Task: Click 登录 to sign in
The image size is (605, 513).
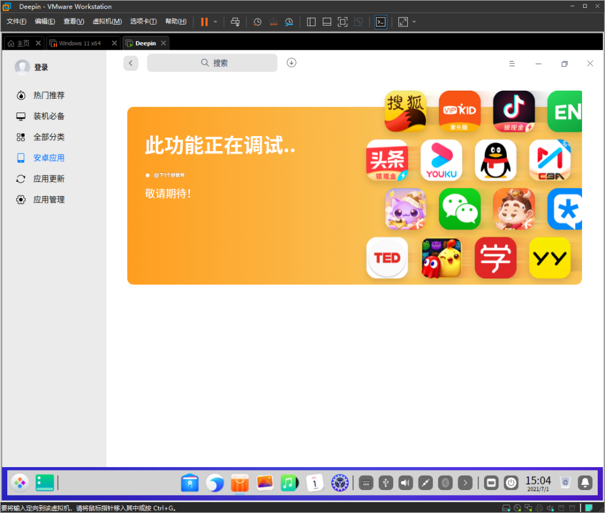Action: click(x=41, y=67)
